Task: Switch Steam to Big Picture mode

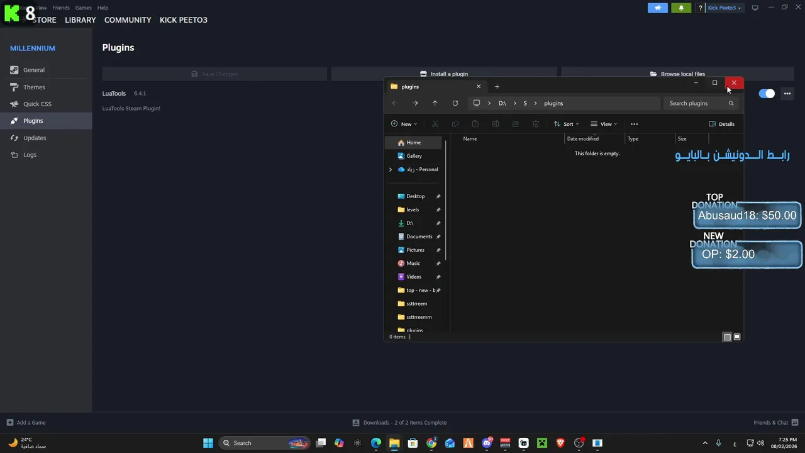Action: 755,8
